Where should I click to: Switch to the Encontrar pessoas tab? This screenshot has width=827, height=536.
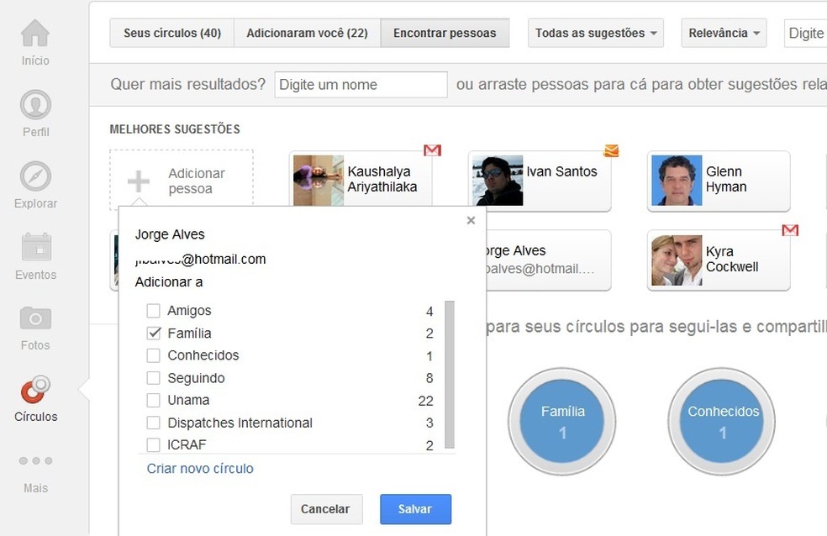pyautogui.click(x=444, y=33)
